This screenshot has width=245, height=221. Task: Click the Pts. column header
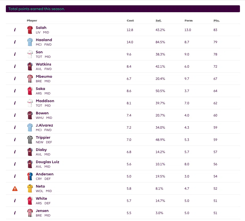(x=217, y=21)
